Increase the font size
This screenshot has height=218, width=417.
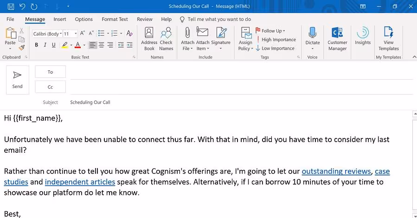83,33
